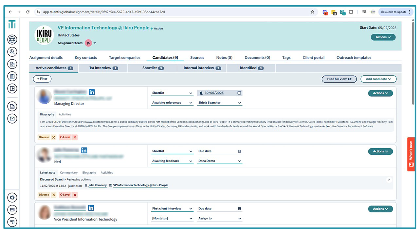
Task: Open the billing card sidebar icon
Action: (x=12, y=210)
